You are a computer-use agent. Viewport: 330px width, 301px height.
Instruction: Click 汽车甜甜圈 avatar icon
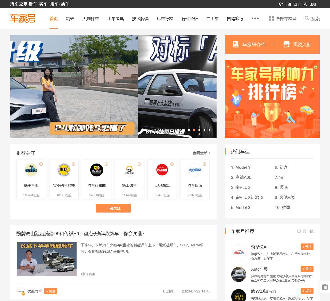pyautogui.click(x=97, y=170)
